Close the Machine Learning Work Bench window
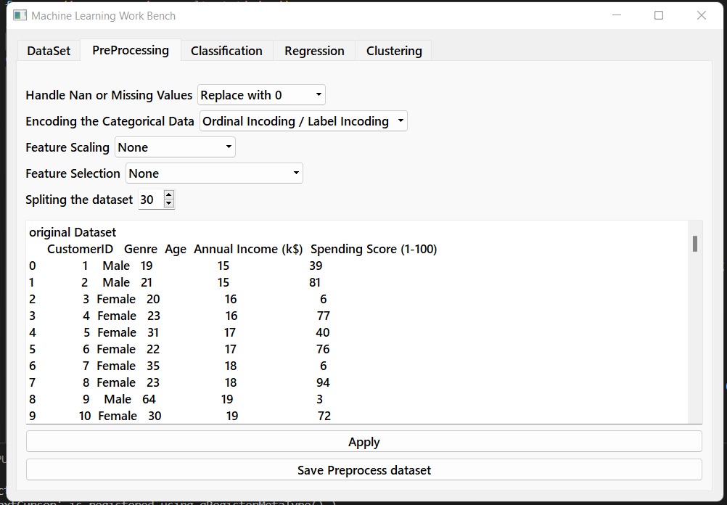The width and height of the screenshot is (727, 505). tap(701, 15)
